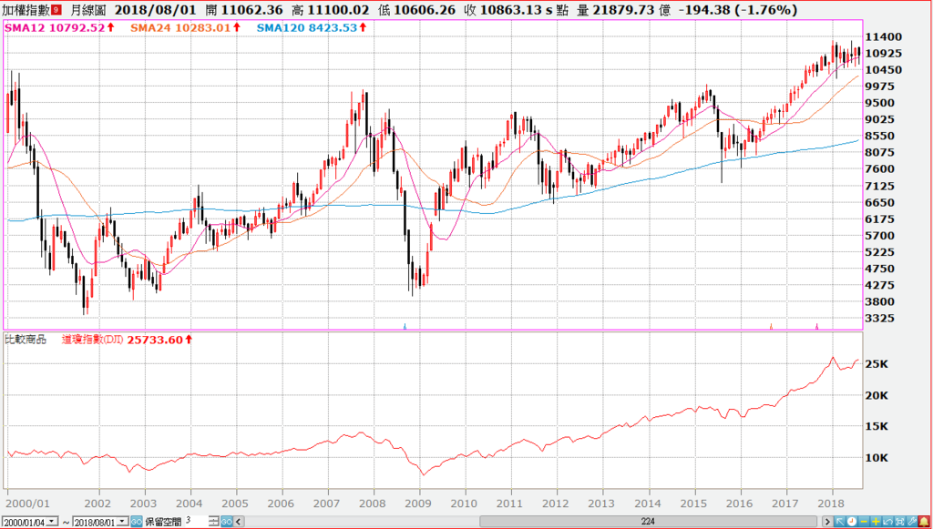This screenshot has width=933, height=529.
Task: Click the 10K axis label in DJI panel
Action: [x=876, y=458]
